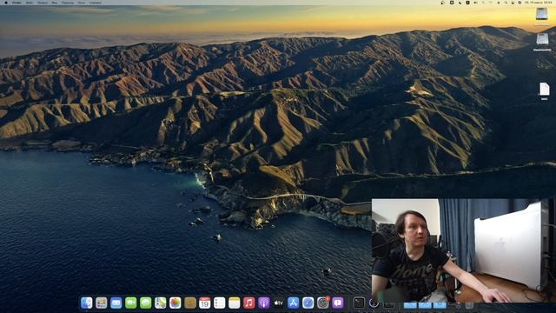Launch Maps from the Dock
The image size is (556, 313).
point(160,303)
